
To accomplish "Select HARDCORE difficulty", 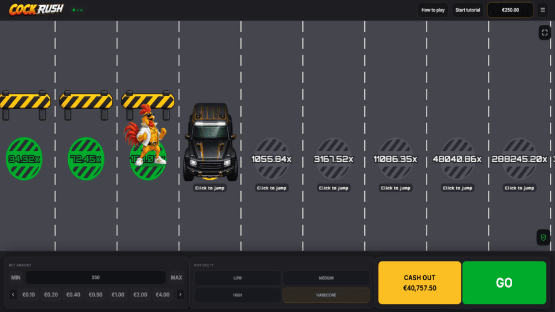I will click(x=326, y=295).
